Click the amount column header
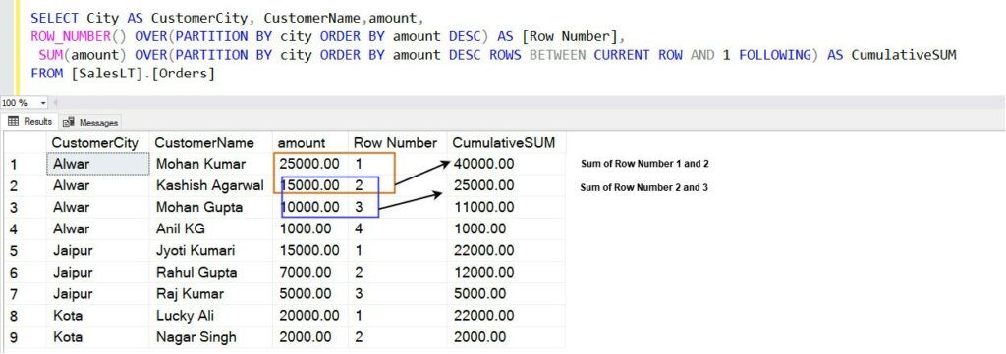This screenshot has height=354, width=1006. 309,143
